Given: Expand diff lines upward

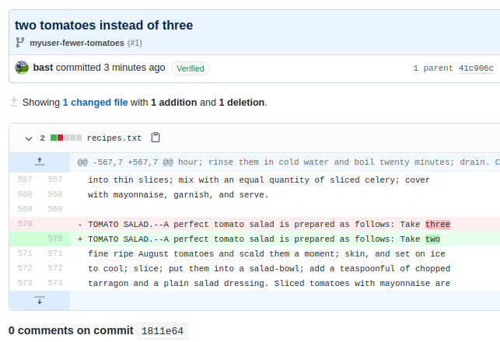Looking at the screenshot, I should (x=40, y=162).
